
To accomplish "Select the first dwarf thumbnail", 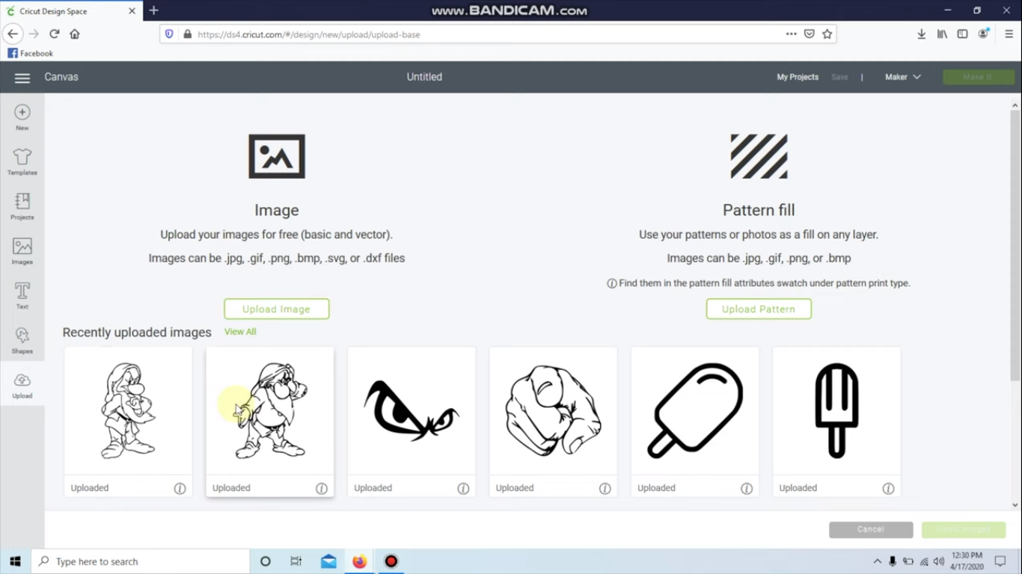I will (128, 411).
